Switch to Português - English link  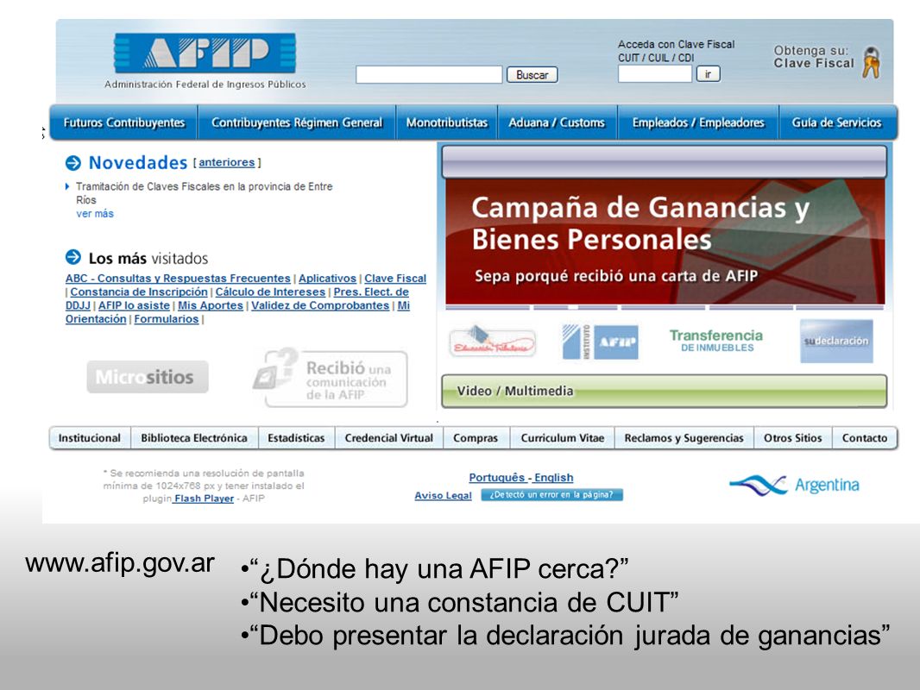[x=521, y=478]
